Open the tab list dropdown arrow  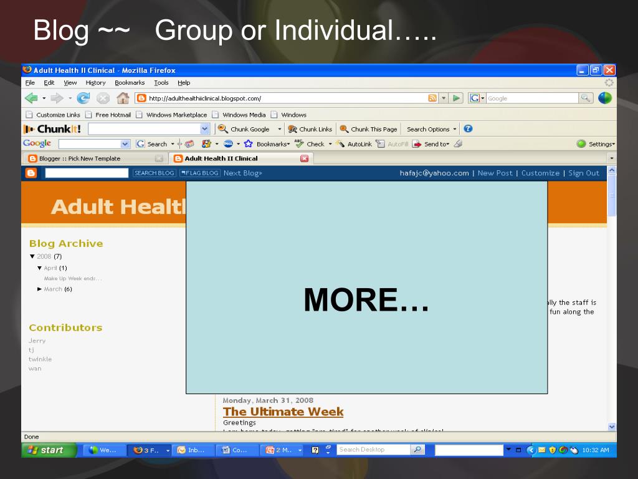611,158
